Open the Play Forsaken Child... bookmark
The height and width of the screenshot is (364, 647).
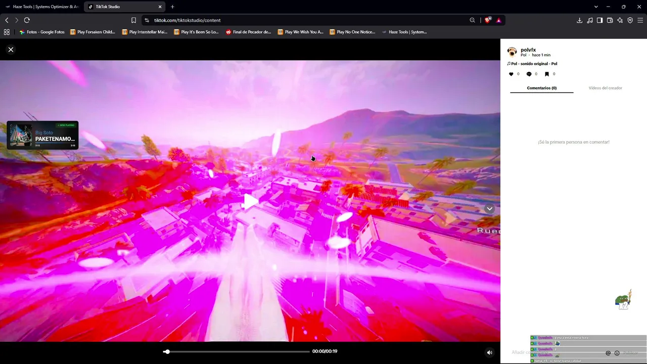pos(93,32)
